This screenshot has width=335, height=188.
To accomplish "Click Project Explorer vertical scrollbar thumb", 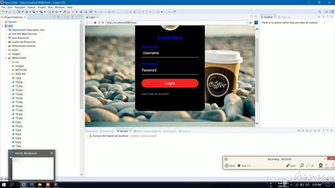I will pyautogui.click(x=82, y=66).
